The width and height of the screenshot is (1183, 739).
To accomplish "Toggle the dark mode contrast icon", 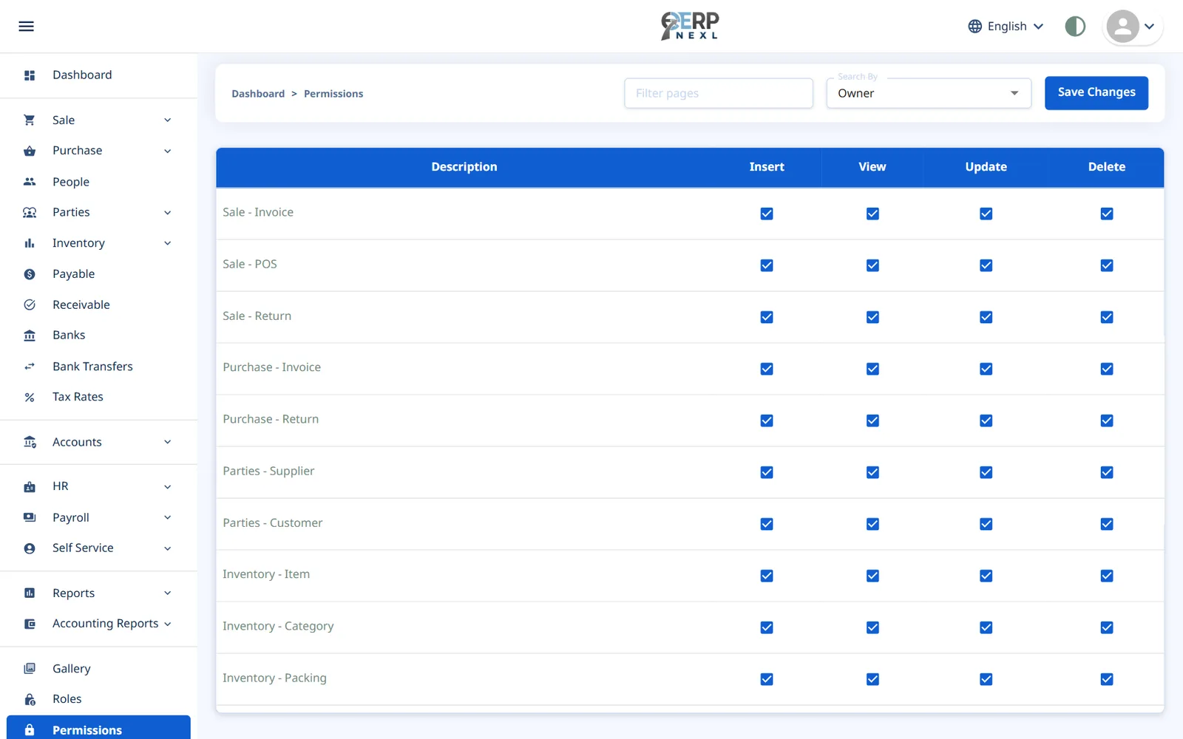I will [x=1075, y=27].
